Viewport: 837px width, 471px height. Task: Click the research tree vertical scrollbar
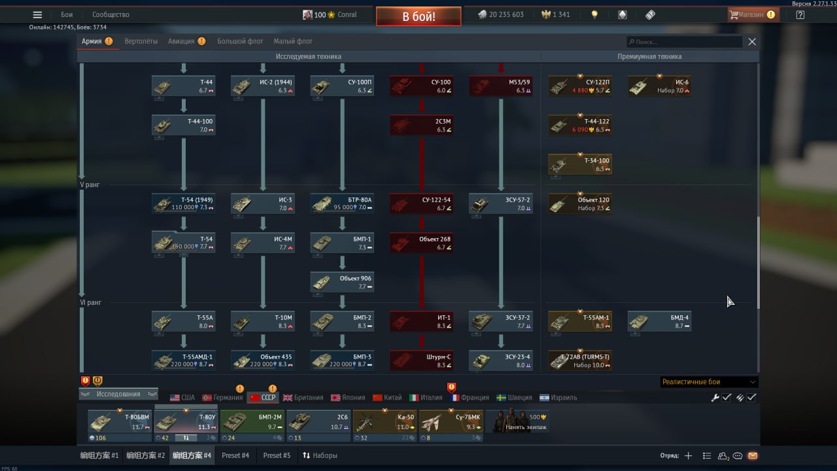(x=759, y=262)
